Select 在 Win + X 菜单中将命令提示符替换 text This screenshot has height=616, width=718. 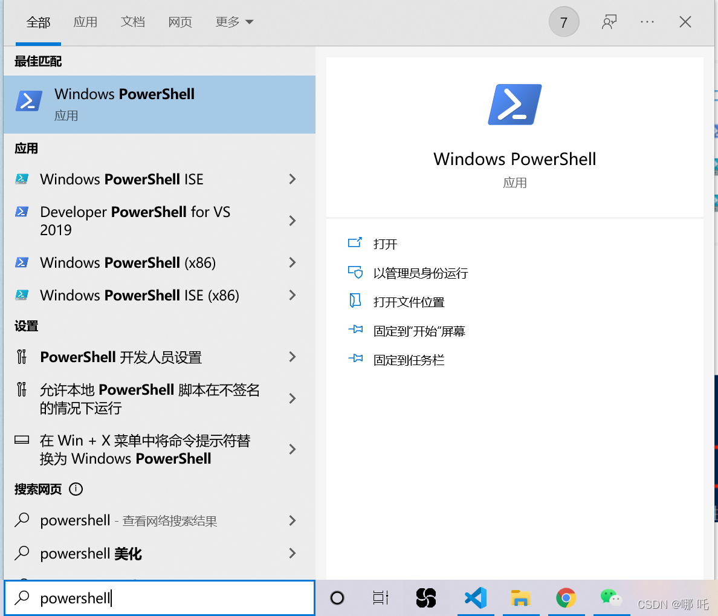[x=145, y=449]
